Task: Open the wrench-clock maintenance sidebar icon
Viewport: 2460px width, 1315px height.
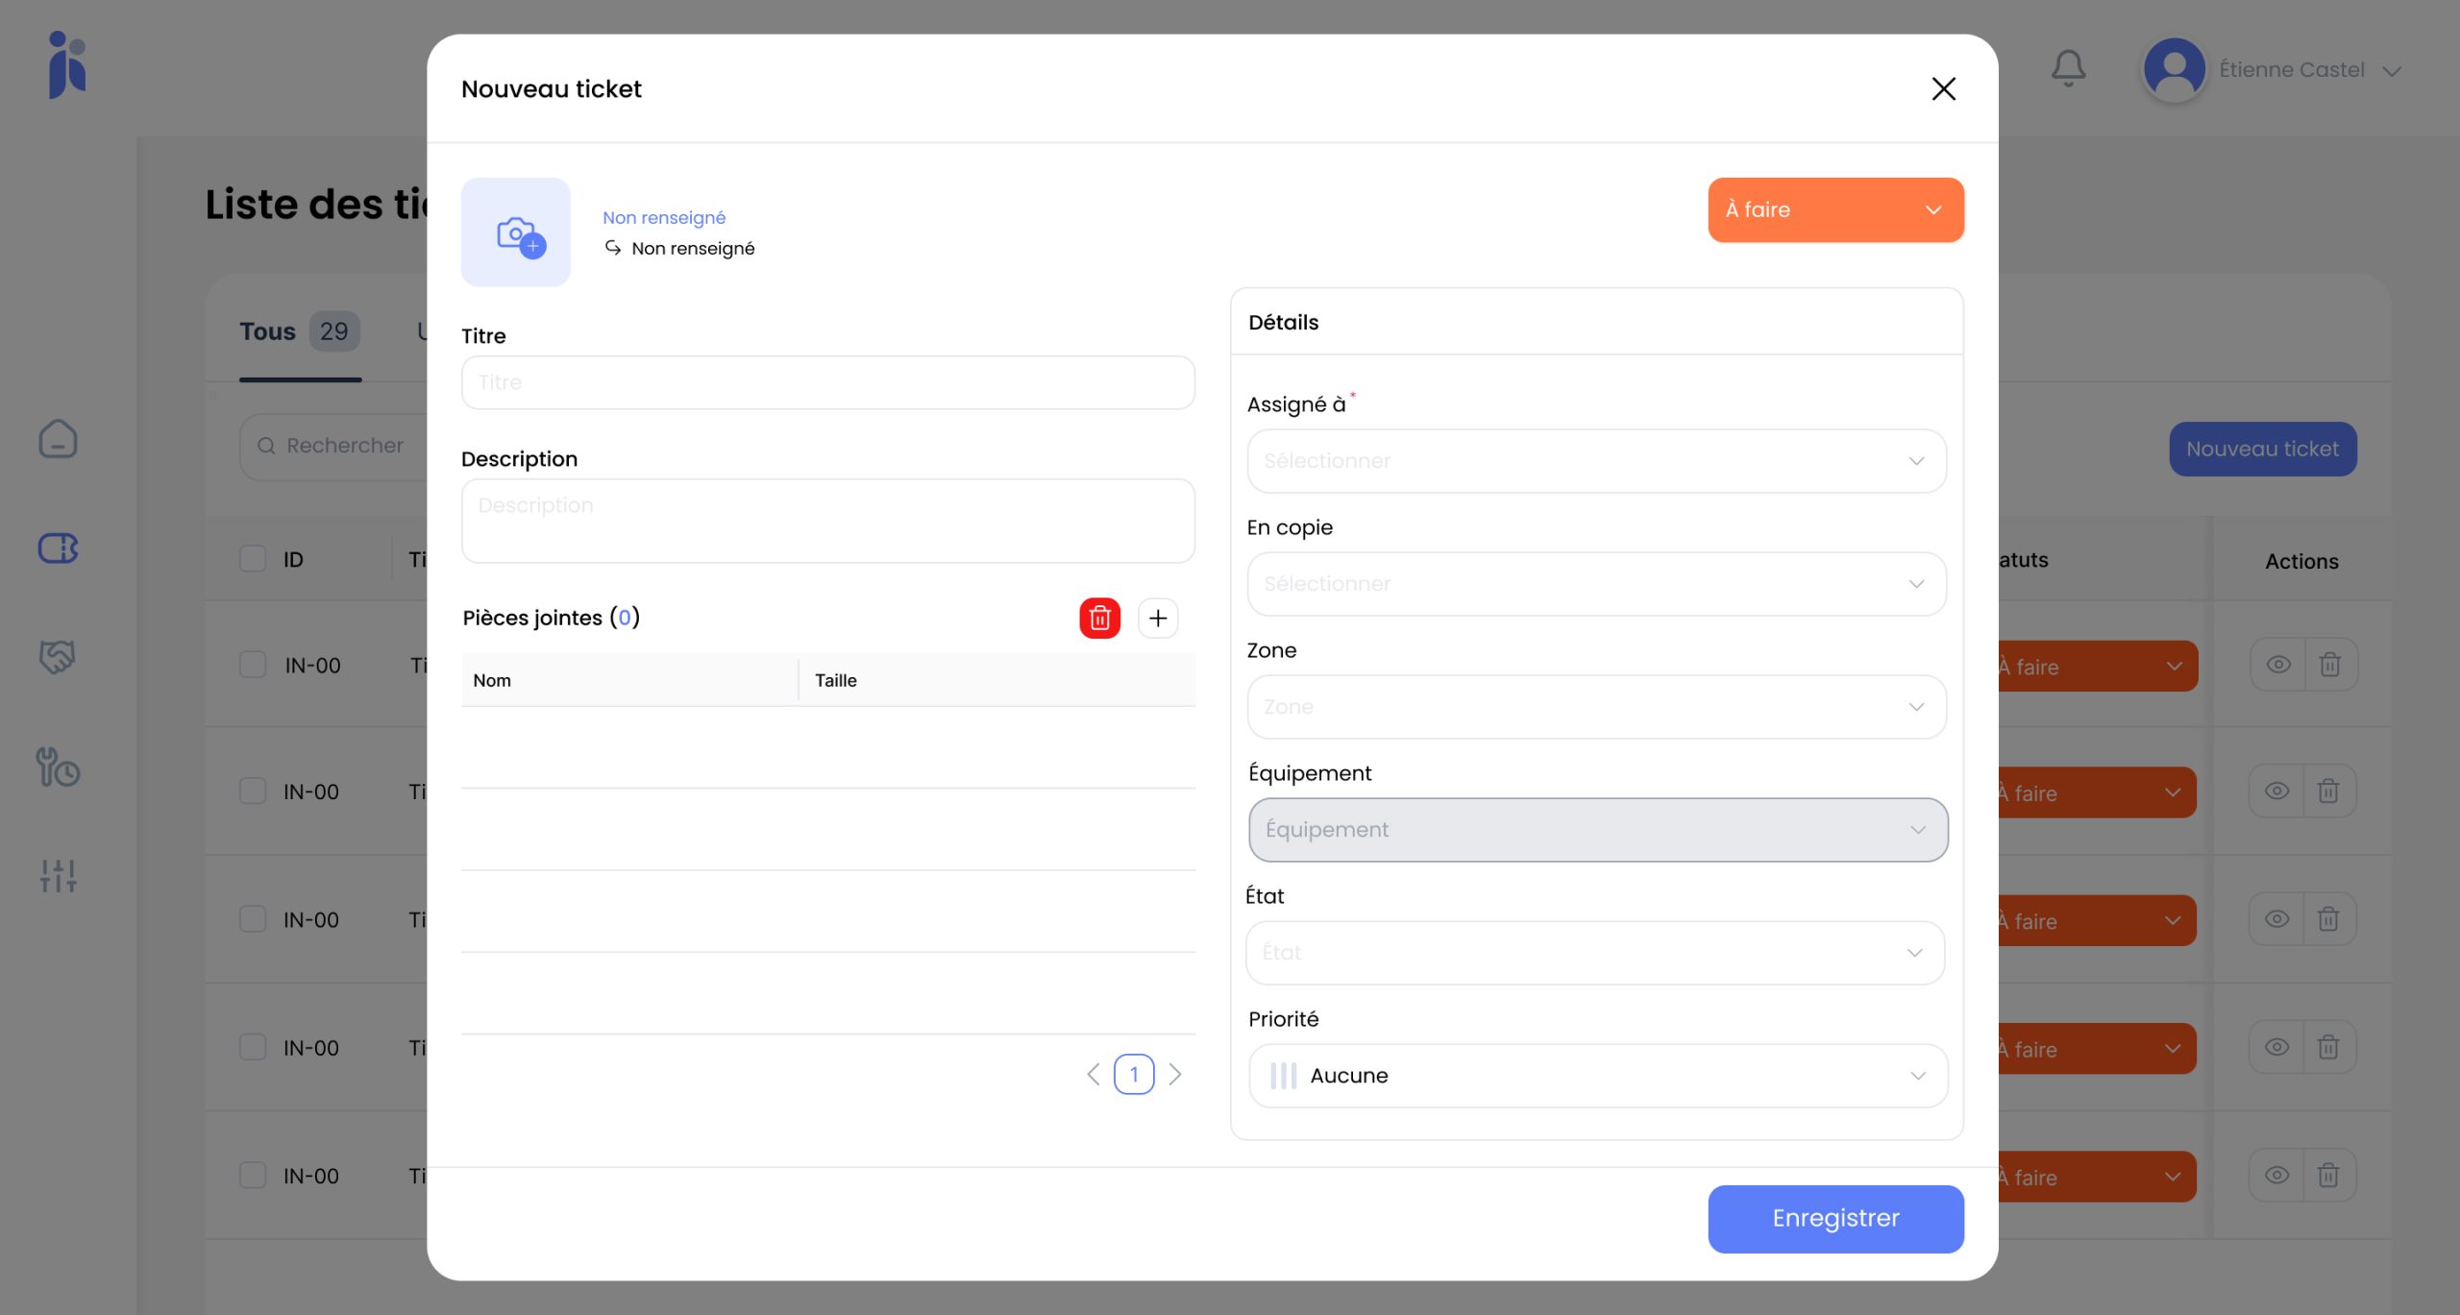Action: 58,767
